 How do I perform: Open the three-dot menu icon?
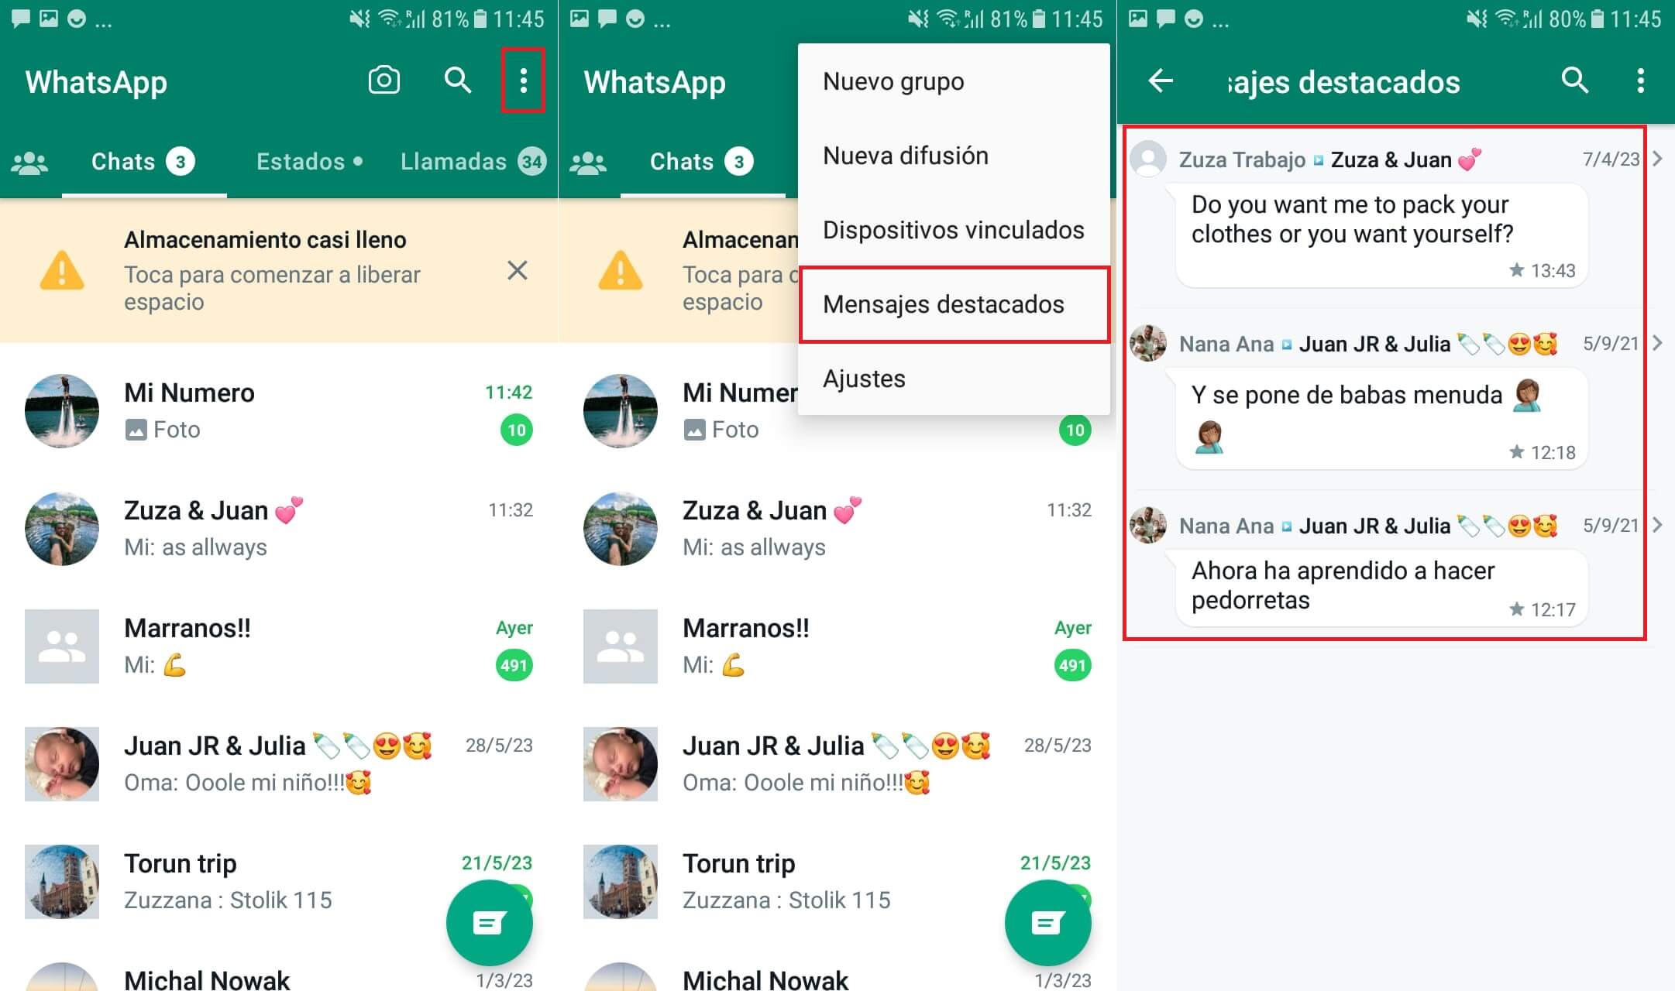524,81
